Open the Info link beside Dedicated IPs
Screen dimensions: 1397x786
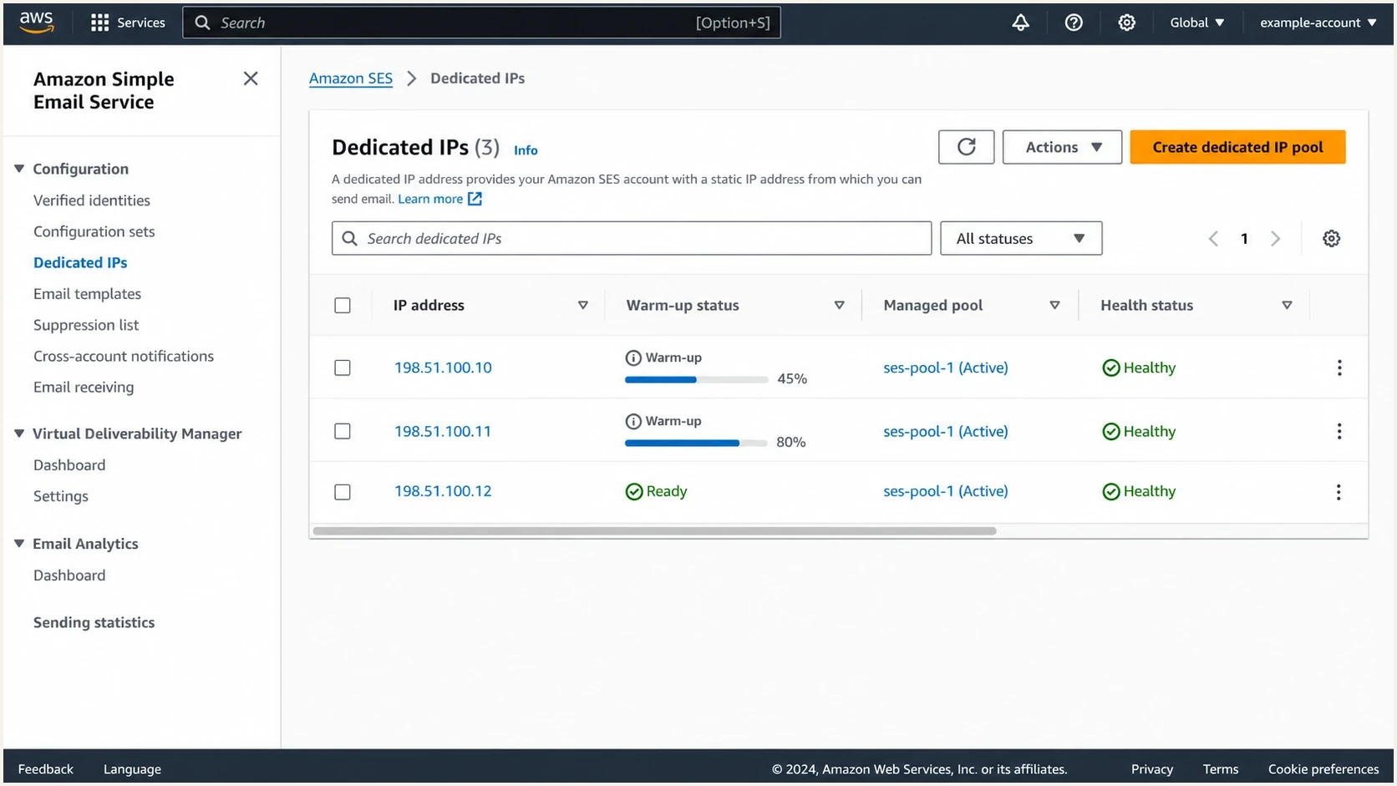[x=526, y=150]
